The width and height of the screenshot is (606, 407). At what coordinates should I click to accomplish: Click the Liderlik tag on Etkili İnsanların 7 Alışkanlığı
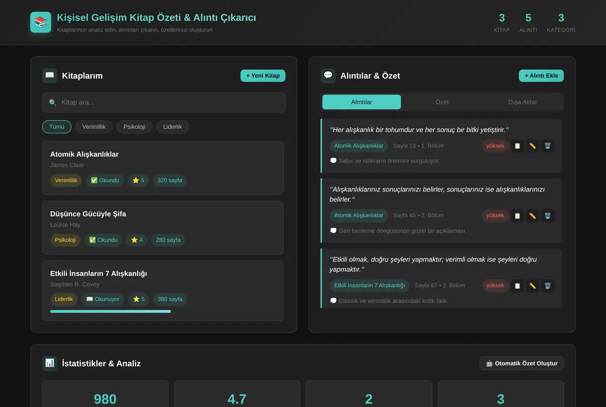point(64,299)
